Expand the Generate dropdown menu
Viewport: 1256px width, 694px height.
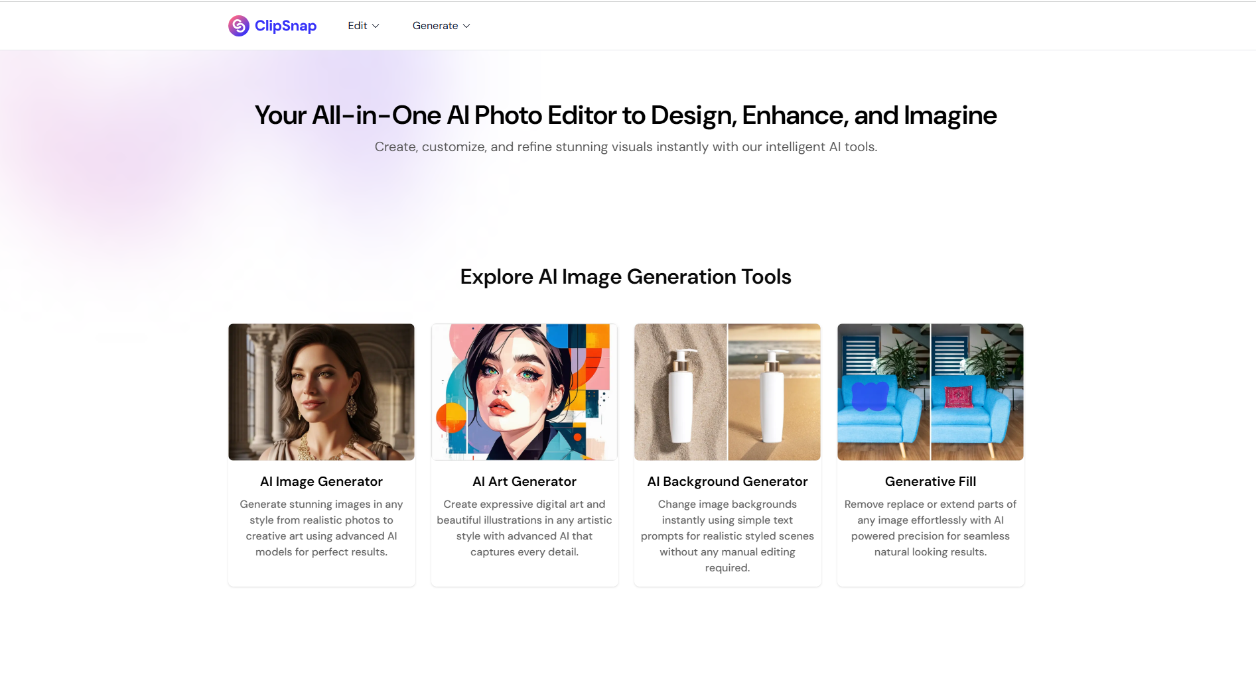[441, 26]
